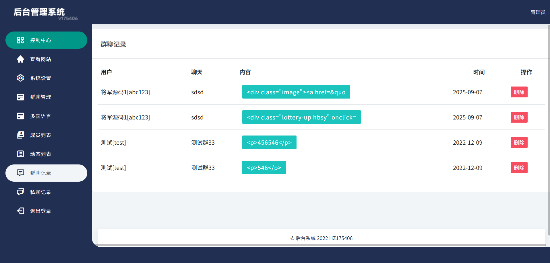This screenshot has height=263, width=550.
Task: Click the 多国语言 sidebar icon
Action: 20,116
